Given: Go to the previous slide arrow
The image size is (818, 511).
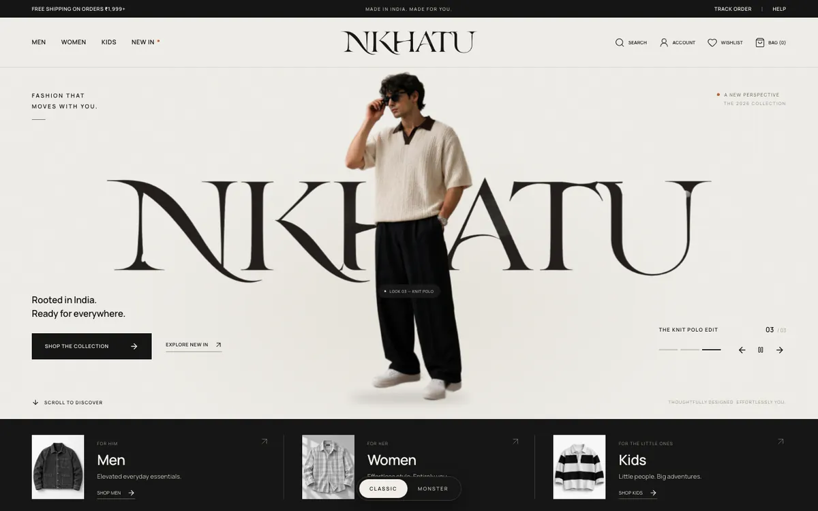Looking at the screenshot, I should [742, 350].
